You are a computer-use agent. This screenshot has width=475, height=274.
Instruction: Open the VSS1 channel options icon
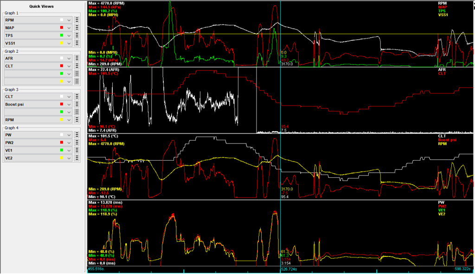(77, 43)
